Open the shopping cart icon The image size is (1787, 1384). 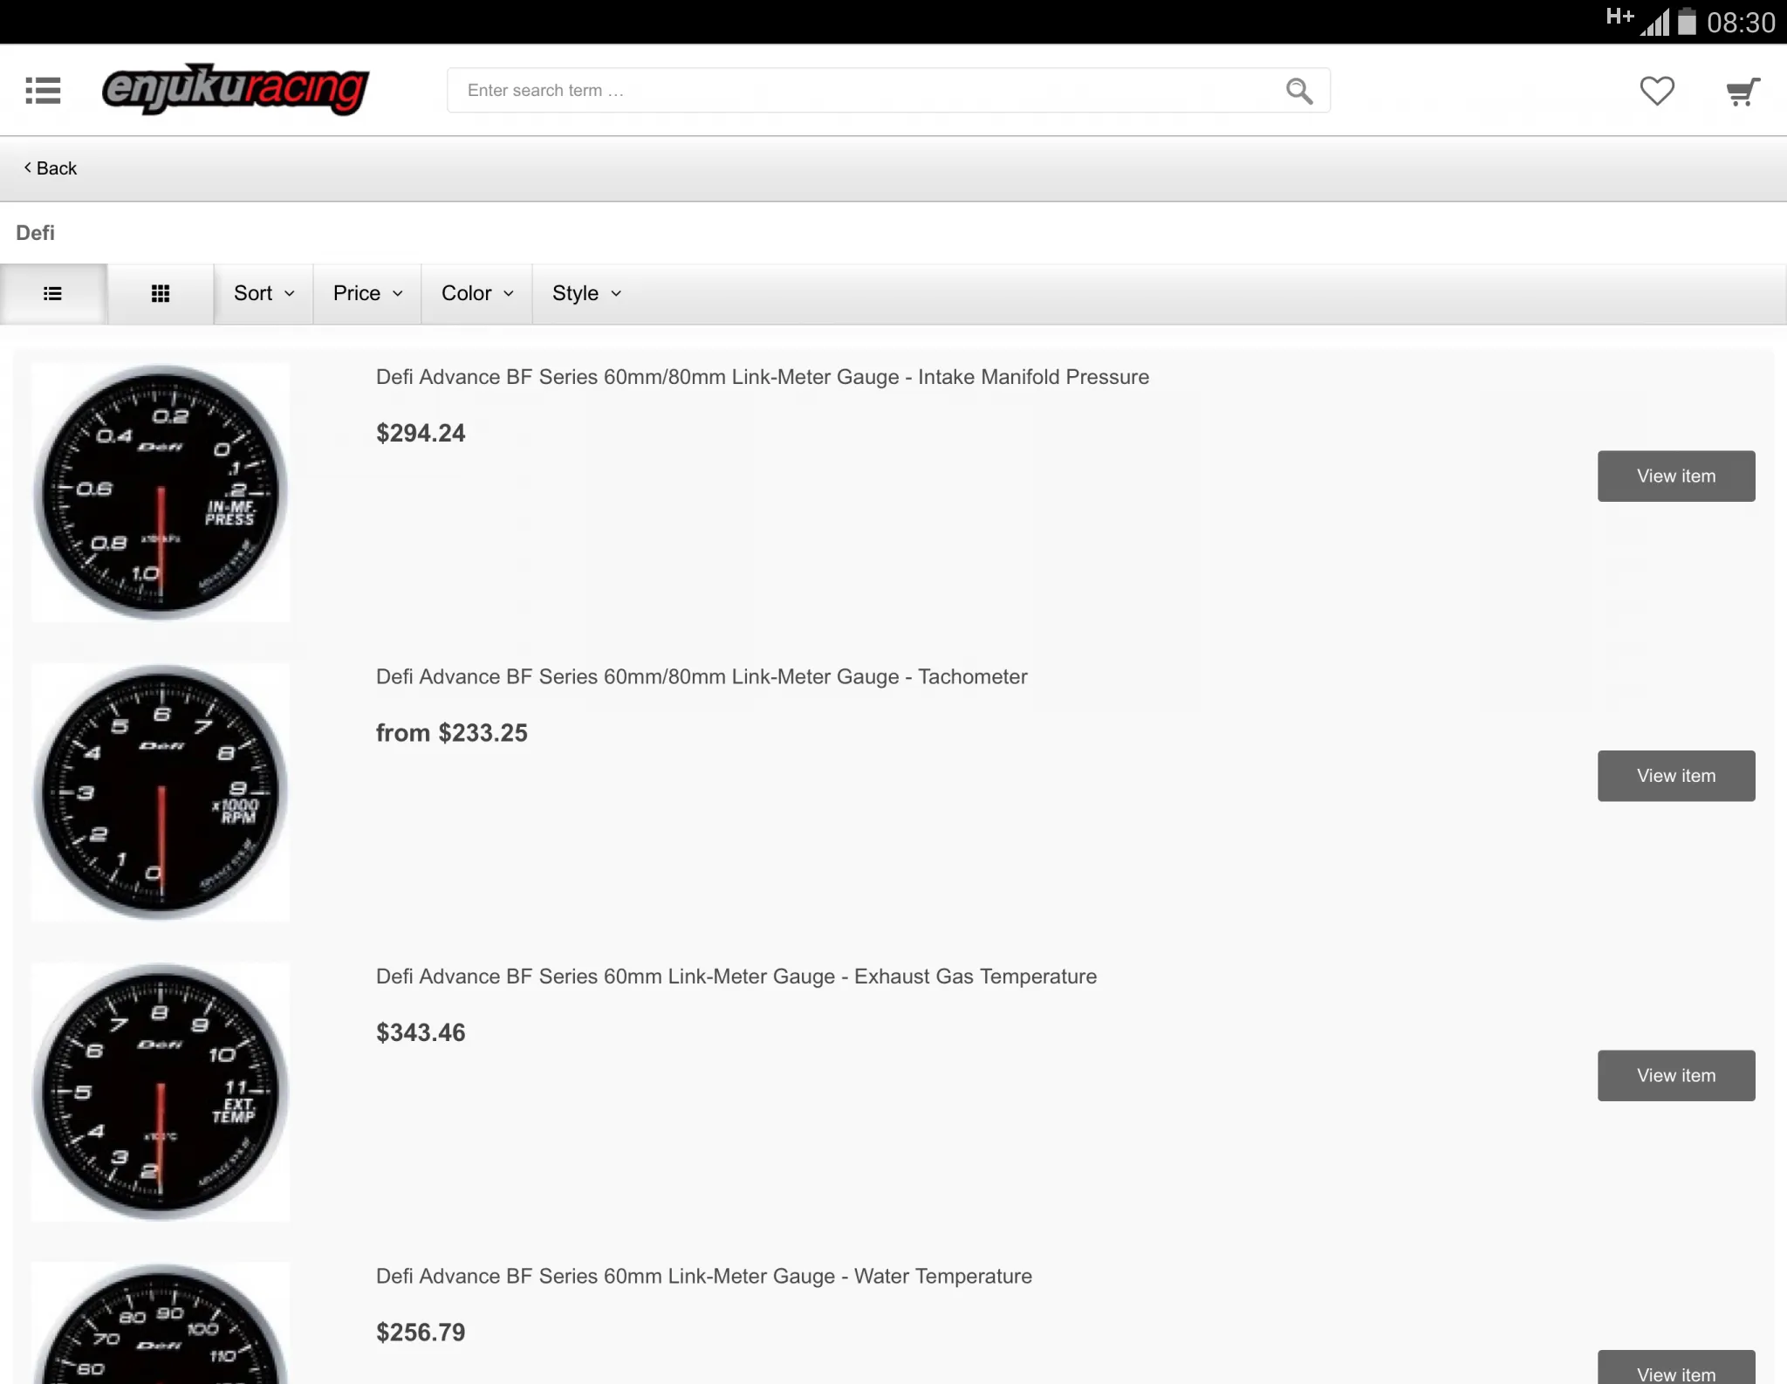(1742, 90)
